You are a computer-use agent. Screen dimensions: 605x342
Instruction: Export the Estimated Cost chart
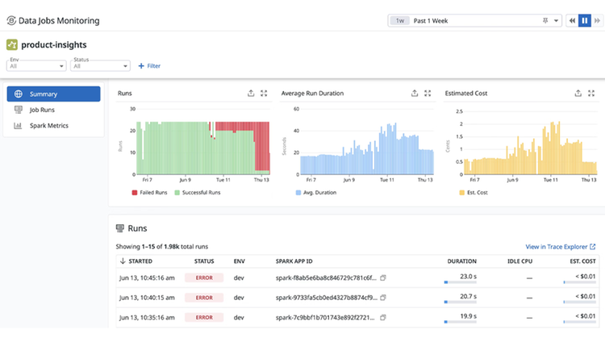(578, 93)
